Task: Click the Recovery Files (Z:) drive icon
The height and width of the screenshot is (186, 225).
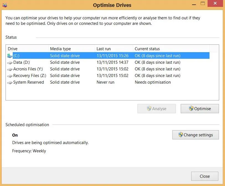Action: coord(10,76)
